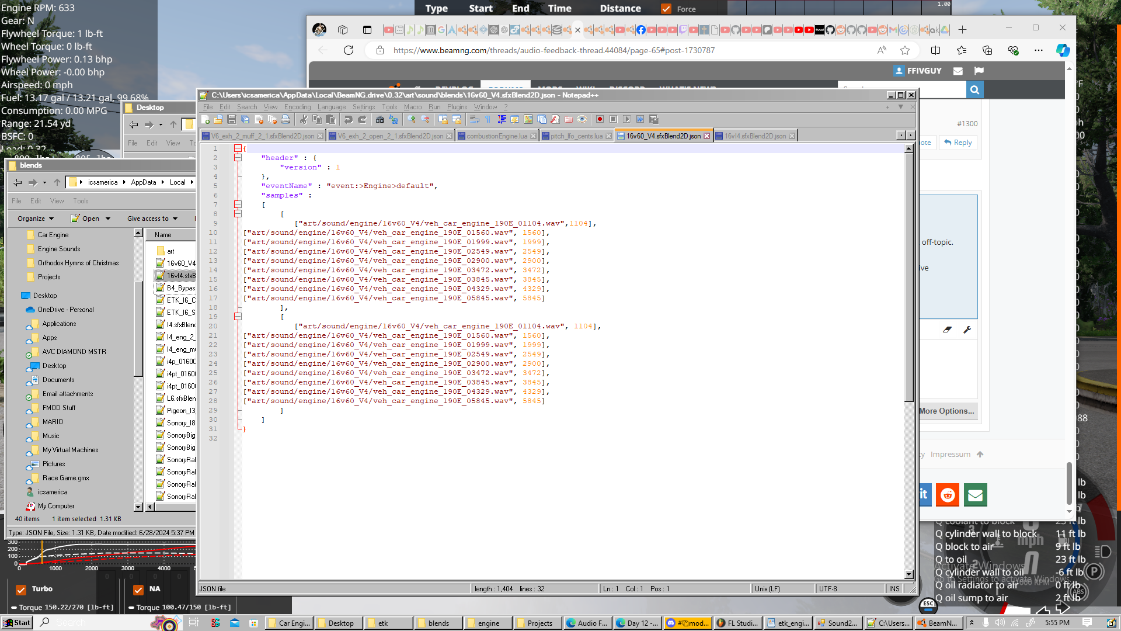Click the Undo arrow in Notepad++

349,119
